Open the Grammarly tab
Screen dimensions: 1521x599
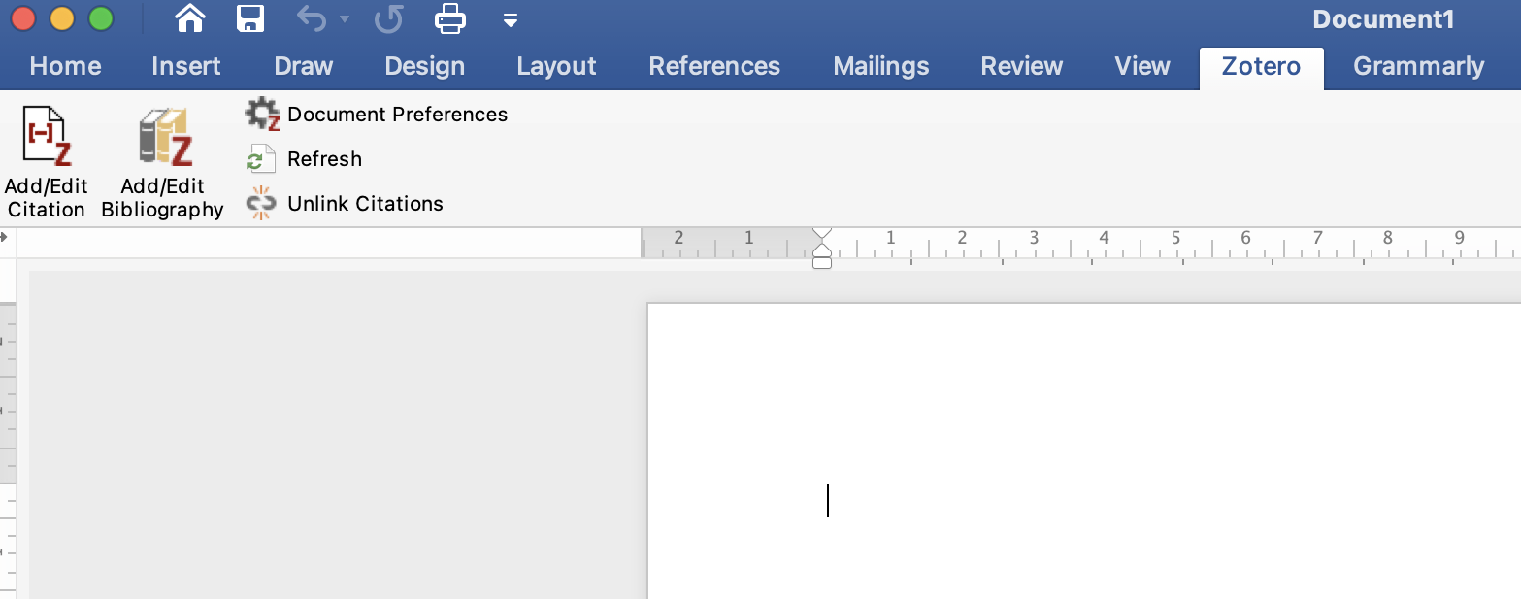(1418, 66)
